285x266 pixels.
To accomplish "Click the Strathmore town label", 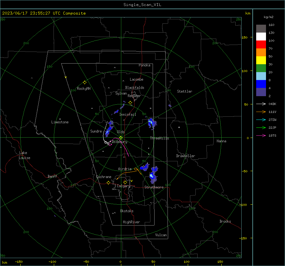I will pyautogui.click(x=154, y=187).
